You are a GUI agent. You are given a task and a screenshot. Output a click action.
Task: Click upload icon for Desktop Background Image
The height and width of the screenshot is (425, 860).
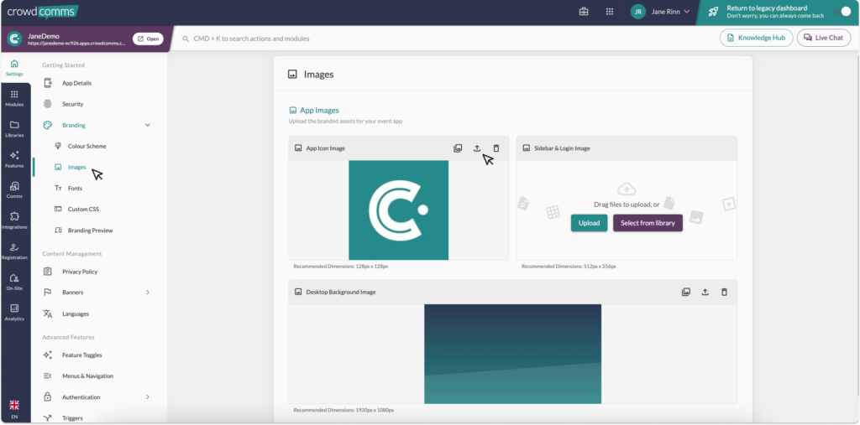pyautogui.click(x=705, y=292)
